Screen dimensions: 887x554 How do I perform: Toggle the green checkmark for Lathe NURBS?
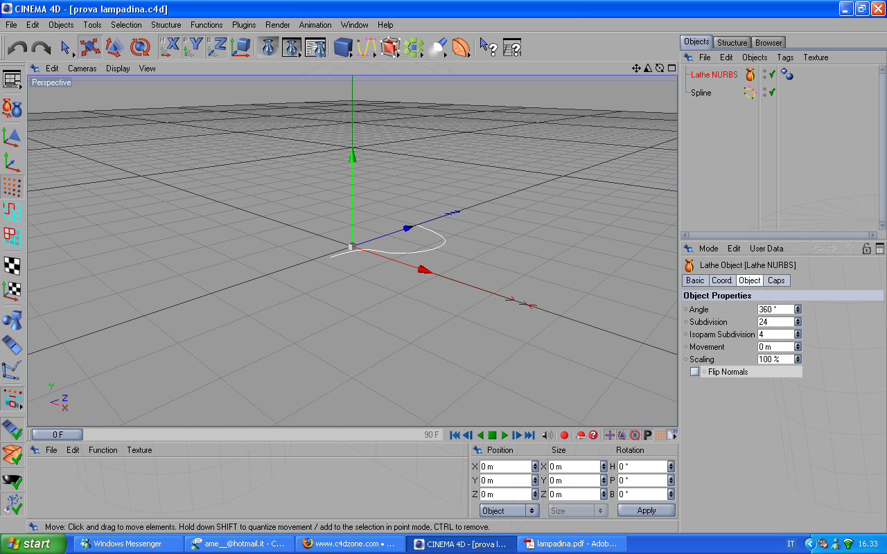(x=771, y=74)
